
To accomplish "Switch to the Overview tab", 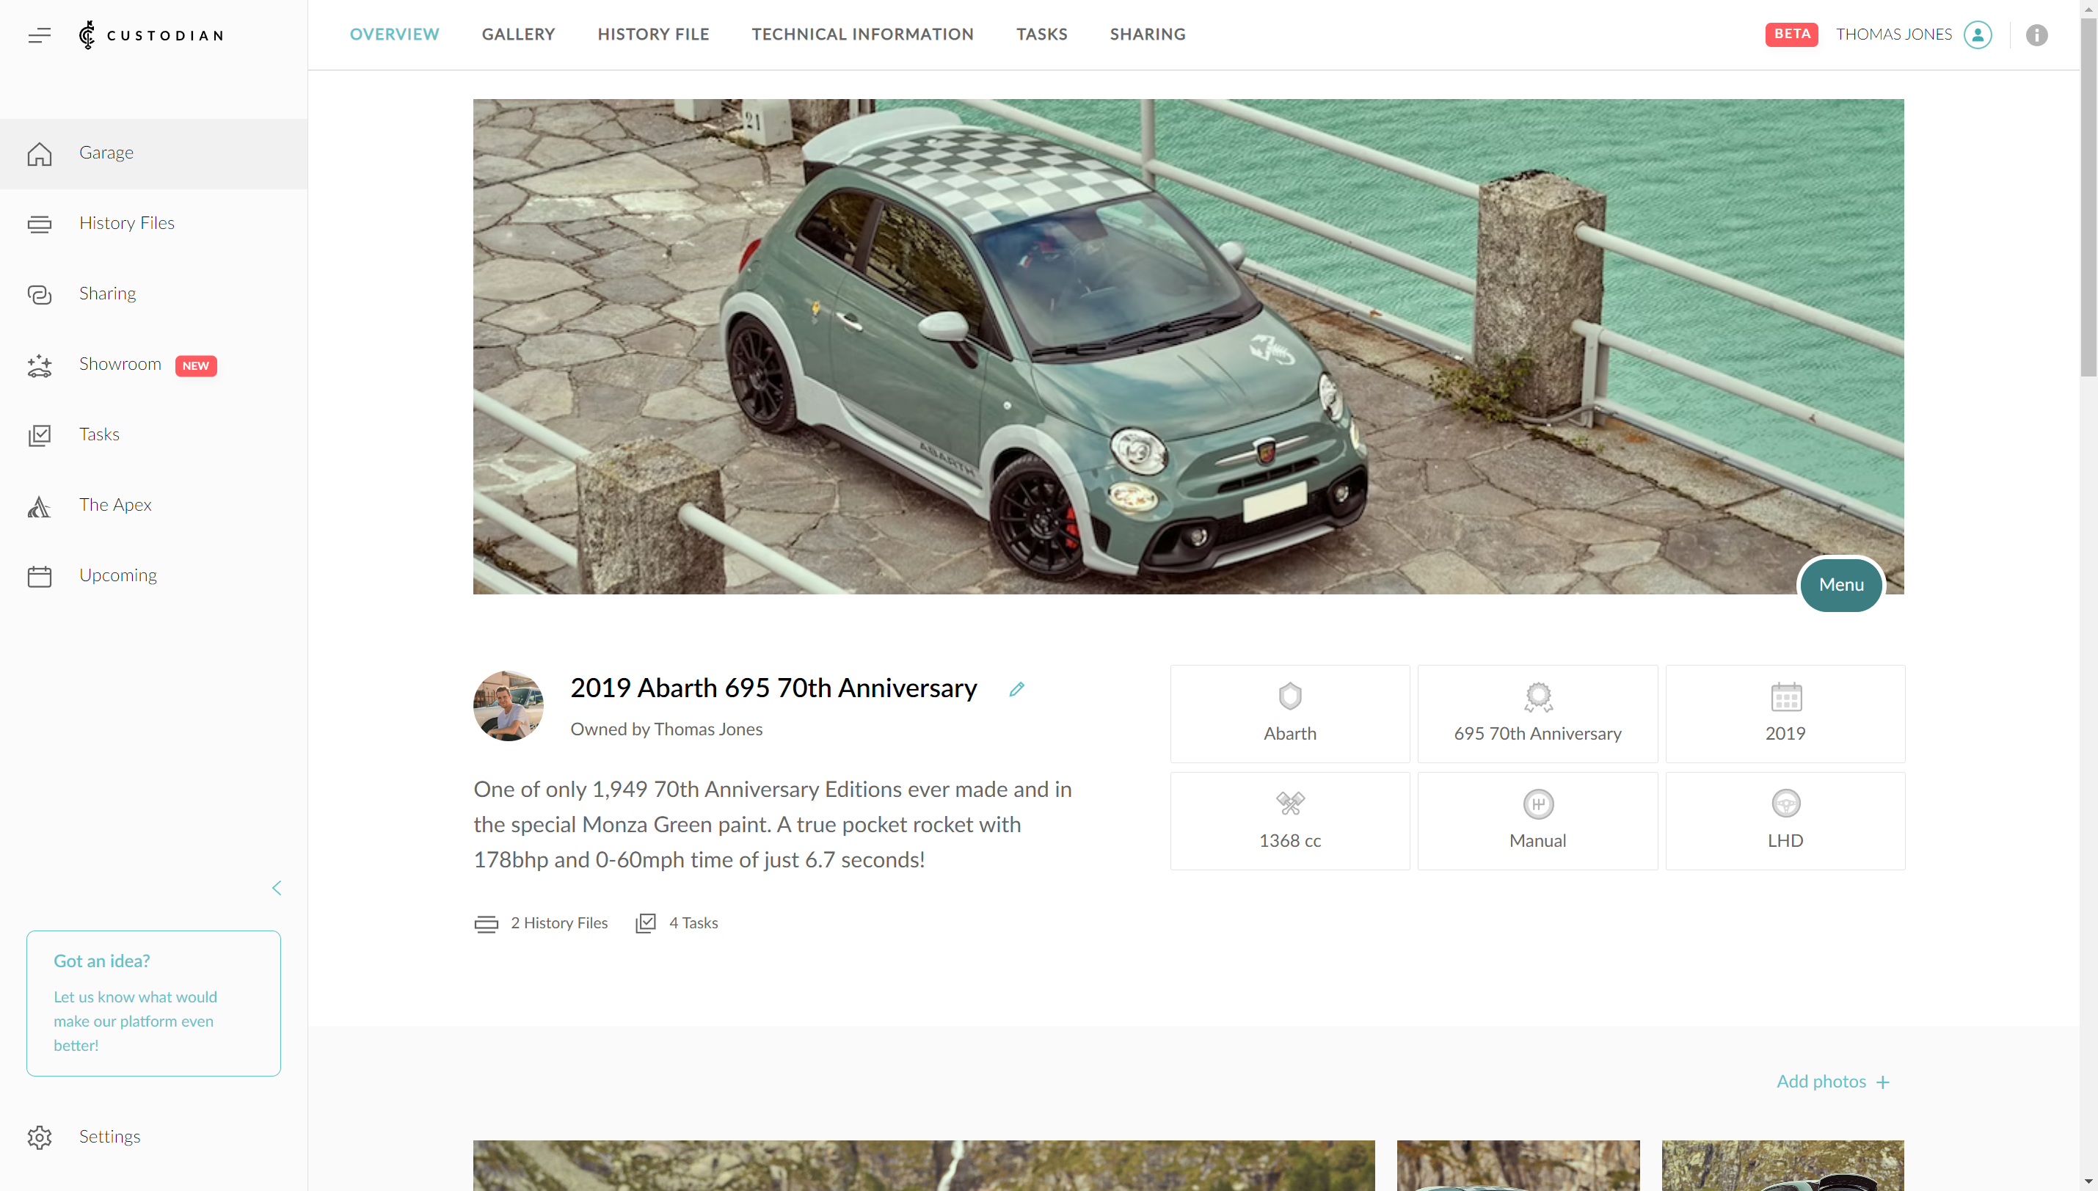I will pyautogui.click(x=394, y=34).
